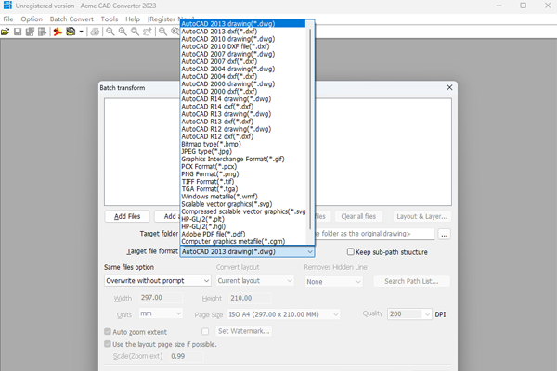The height and width of the screenshot is (371, 557).
Task: Click the Clear all files button
Action: pyautogui.click(x=358, y=216)
